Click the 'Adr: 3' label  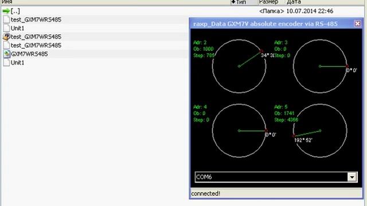pos(280,42)
